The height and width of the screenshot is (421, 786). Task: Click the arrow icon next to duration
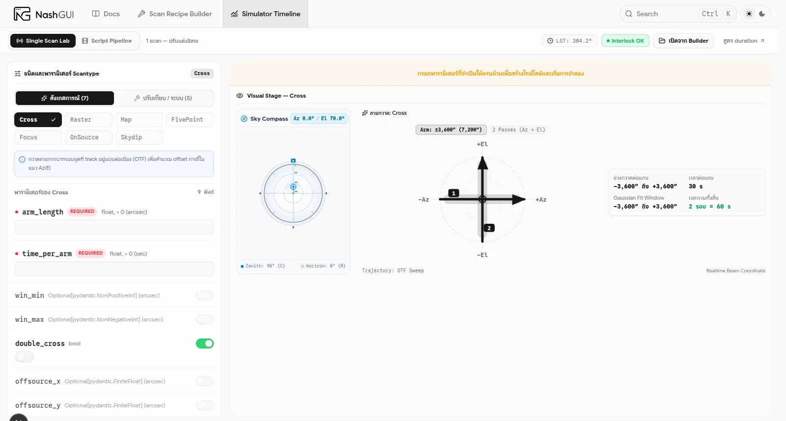pos(762,41)
